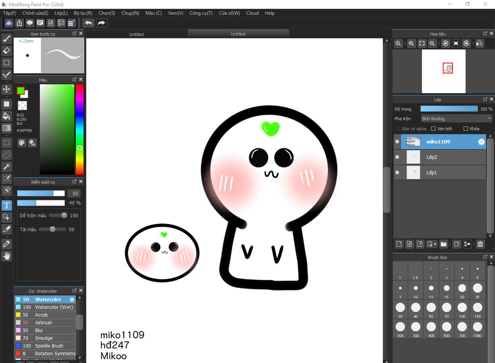495x363 pixels.
Task: Hide the miko1109 layer
Action: point(397,142)
